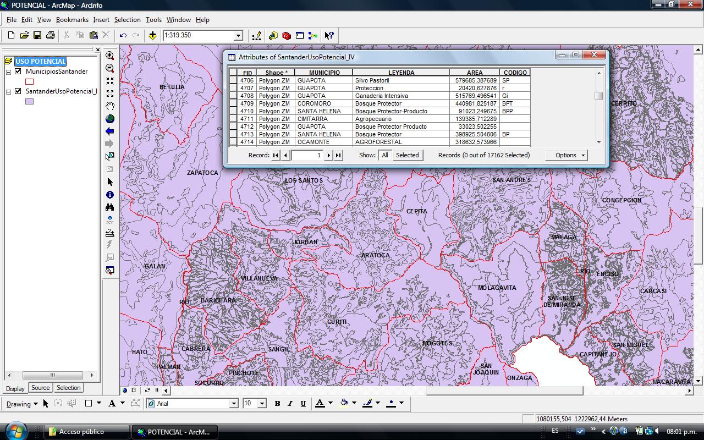Toggle visibility of MunicipiosSantander layer
This screenshot has width=704, height=440.
(18, 71)
